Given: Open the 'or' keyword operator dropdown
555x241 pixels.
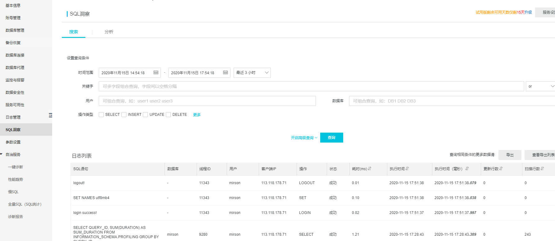Looking at the screenshot, I should point(540,86).
